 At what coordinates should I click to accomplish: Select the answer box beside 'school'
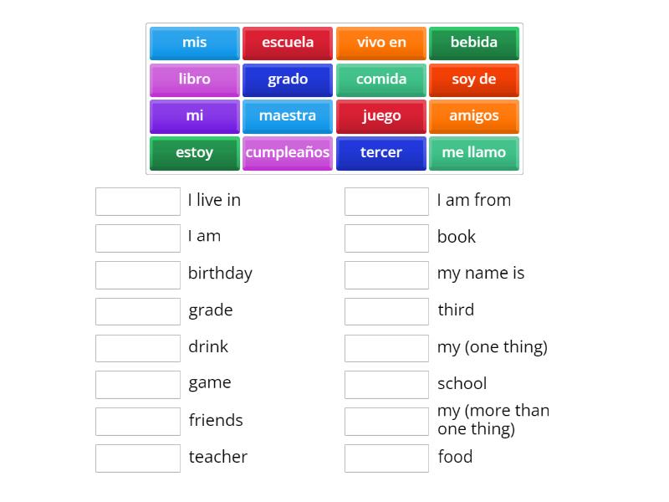(386, 385)
